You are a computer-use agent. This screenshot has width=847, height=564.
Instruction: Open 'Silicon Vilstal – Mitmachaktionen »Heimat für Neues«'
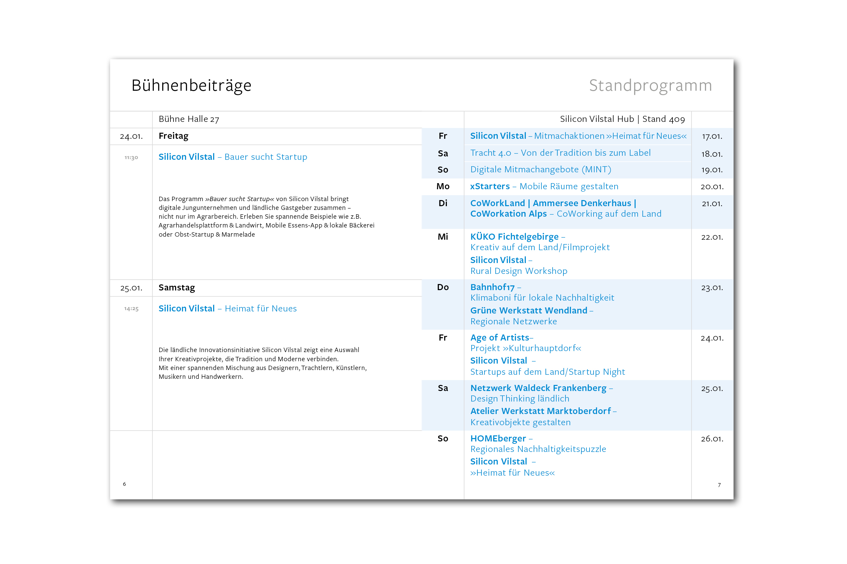pos(578,136)
